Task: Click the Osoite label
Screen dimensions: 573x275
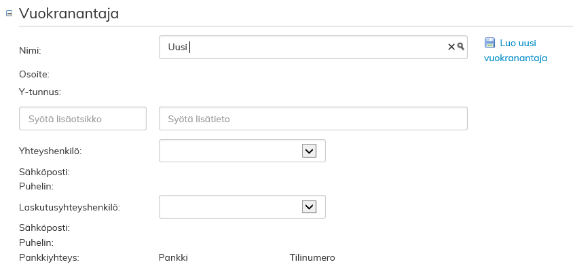Action: coord(34,74)
